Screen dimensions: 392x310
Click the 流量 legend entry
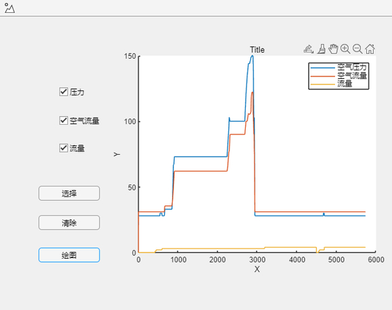point(345,84)
